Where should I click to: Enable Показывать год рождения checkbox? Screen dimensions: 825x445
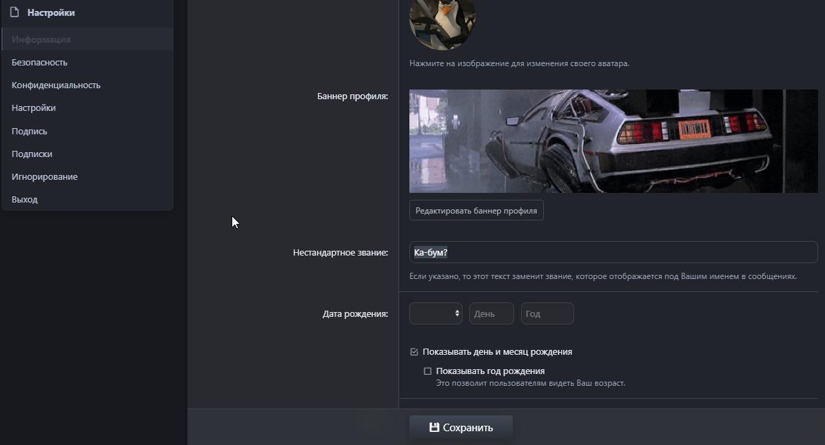click(x=427, y=371)
